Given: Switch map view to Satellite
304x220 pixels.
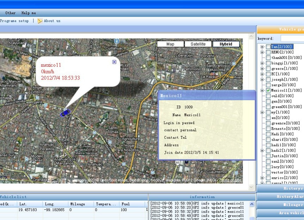Looking at the screenshot, I should (198, 44).
